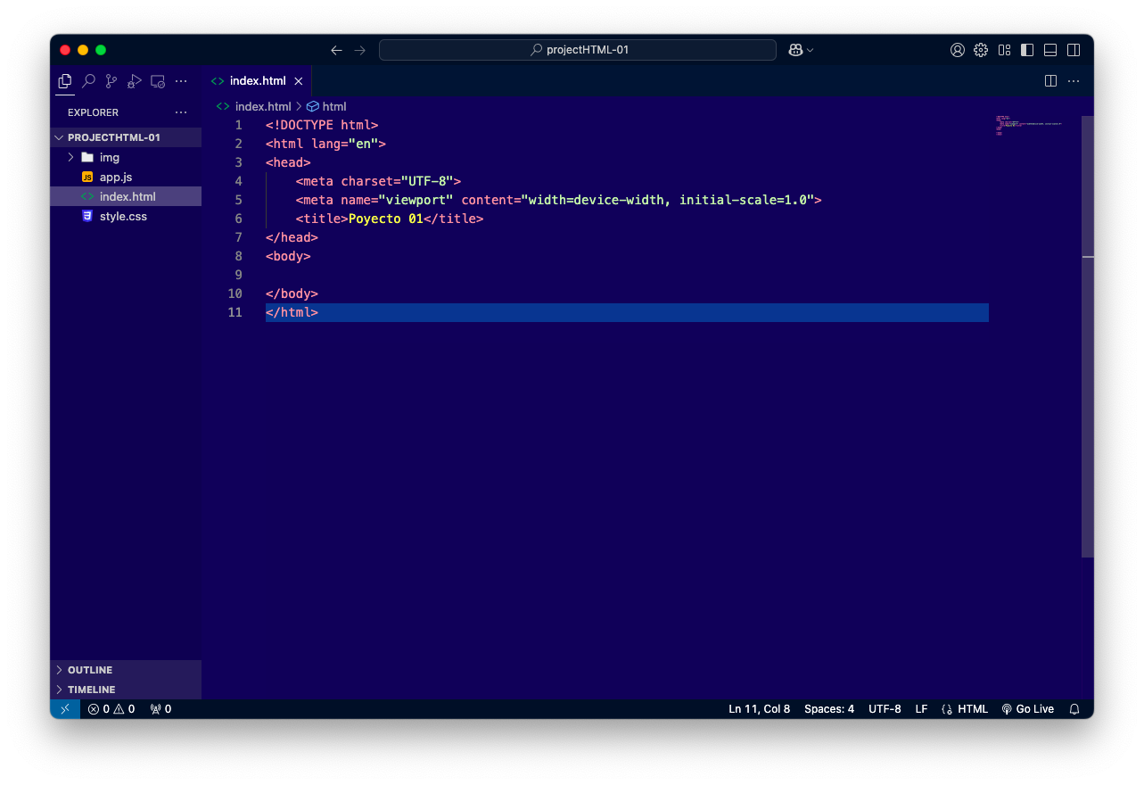Image resolution: width=1144 pixels, height=785 pixels.
Task: Open the Manage settings gear
Action: 981,50
